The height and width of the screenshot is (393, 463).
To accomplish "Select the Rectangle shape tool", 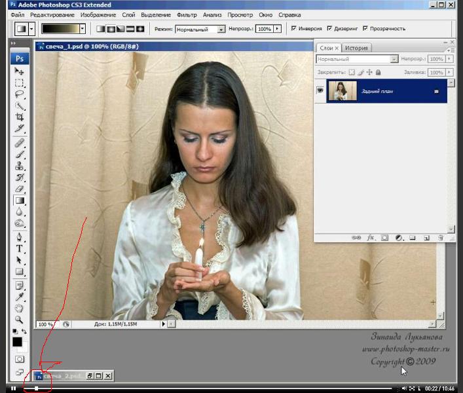I will [x=19, y=272].
